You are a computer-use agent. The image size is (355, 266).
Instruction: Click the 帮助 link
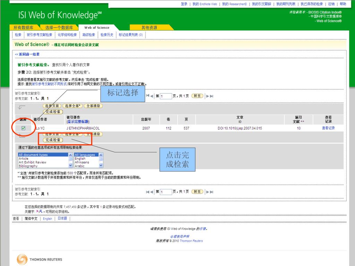343,4
